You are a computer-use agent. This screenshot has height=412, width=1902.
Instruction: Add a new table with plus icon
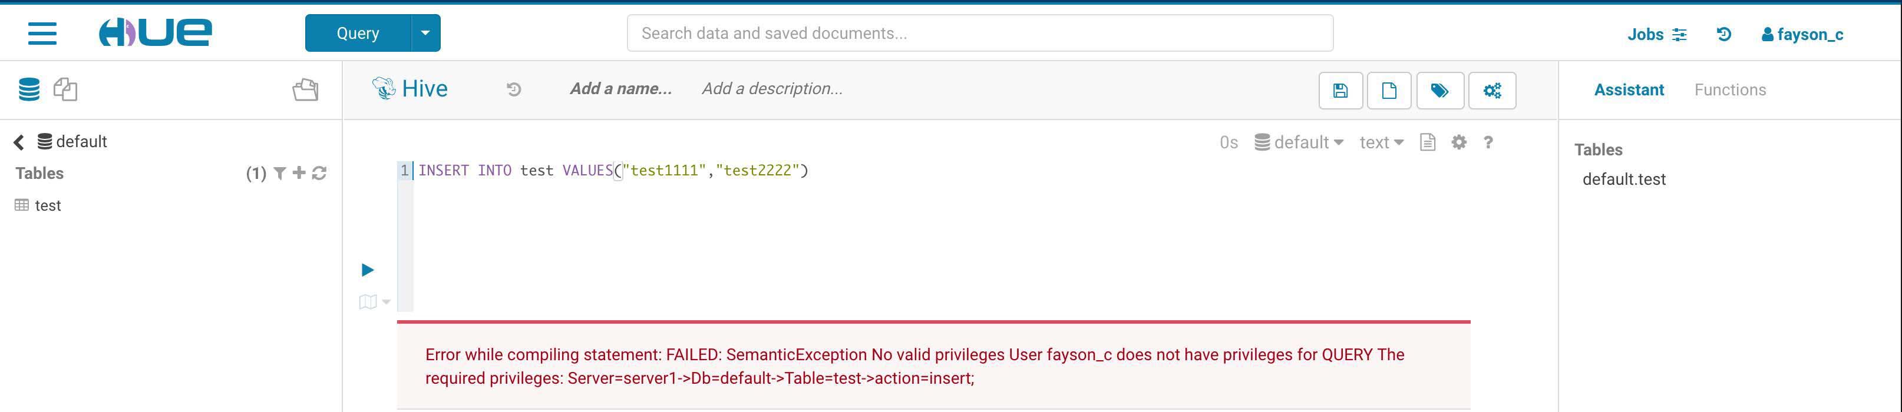(x=299, y=173)
